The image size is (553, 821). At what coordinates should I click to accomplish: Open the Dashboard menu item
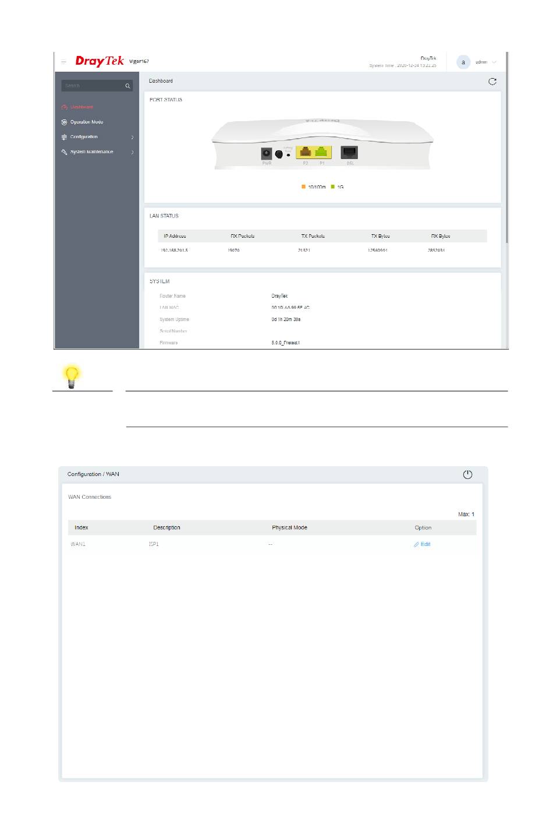[81, 107]
